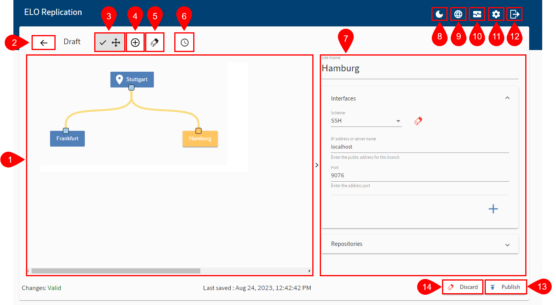This screenshot has height=305, width=556.
Task: Click the Last saved timestamp text
Action: pos(257,288)
